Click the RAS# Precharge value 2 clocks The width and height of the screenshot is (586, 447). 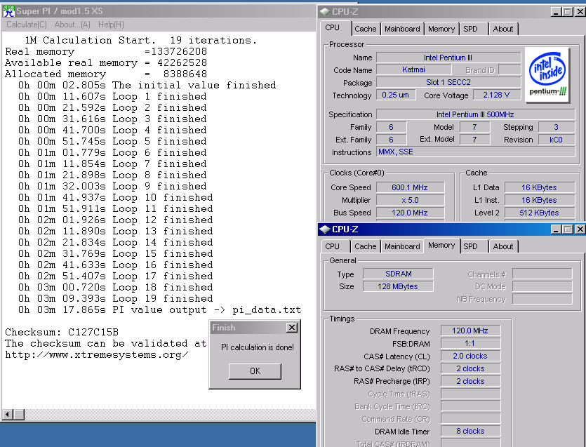470,381
